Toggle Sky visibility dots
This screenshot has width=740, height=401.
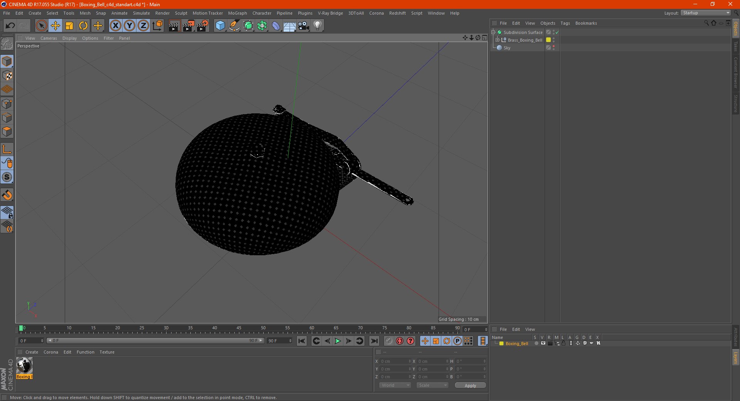[x=554, y=47]
